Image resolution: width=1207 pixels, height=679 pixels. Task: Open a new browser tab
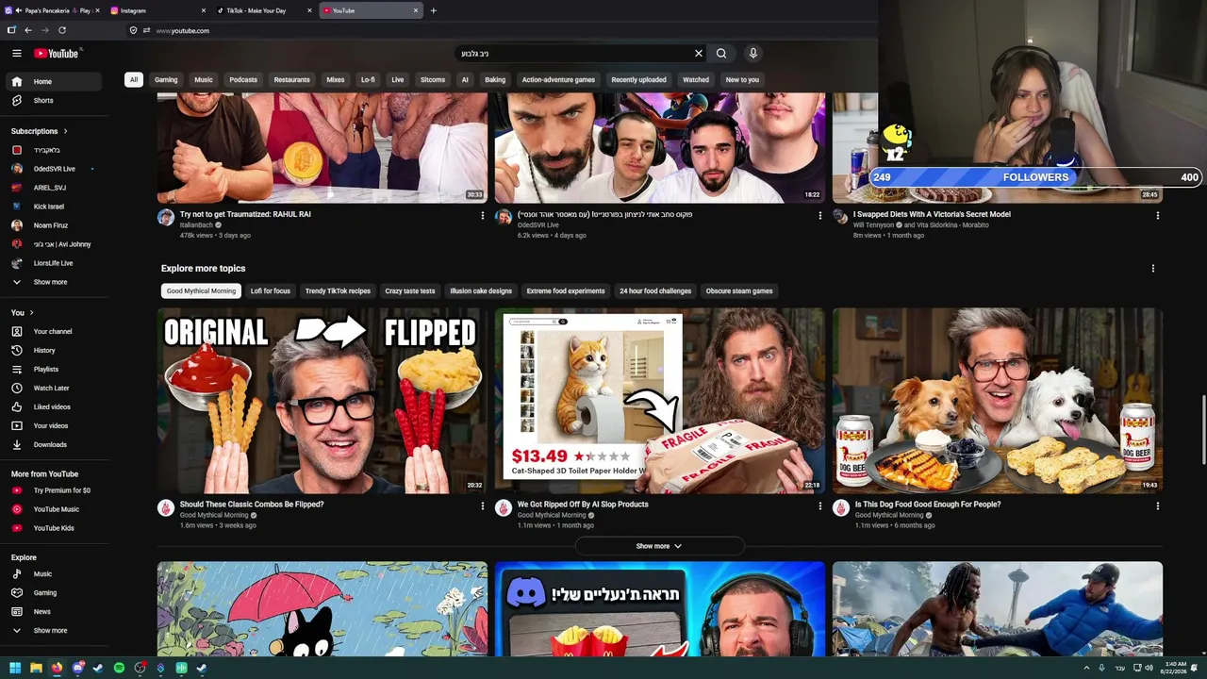point(434,10)
